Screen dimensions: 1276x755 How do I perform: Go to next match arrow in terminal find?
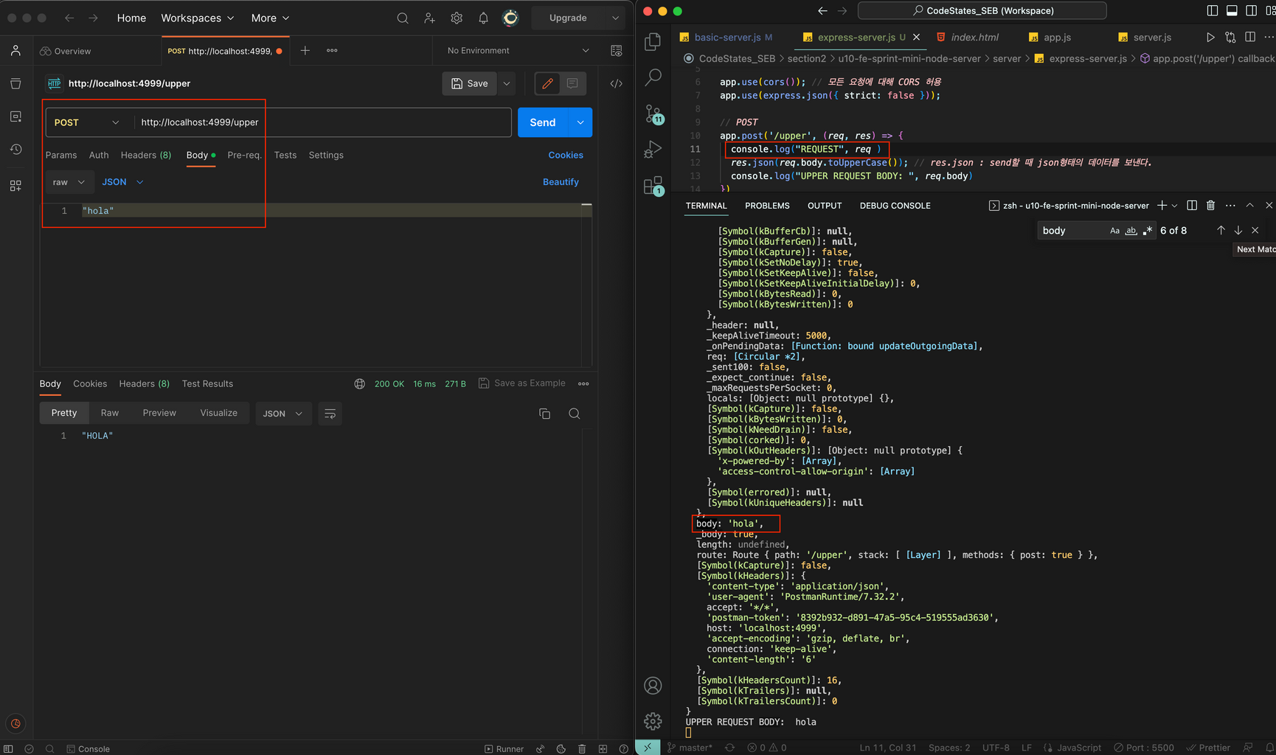click(1238, 230)
